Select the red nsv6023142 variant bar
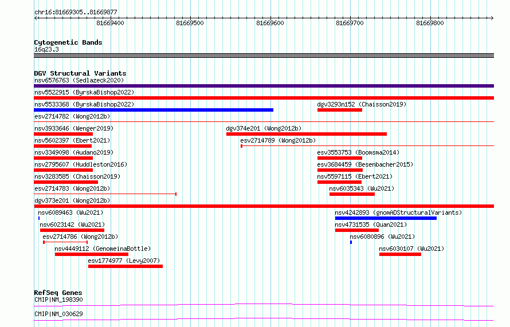This screenshot has height=327, width=510. coord(72,230)
